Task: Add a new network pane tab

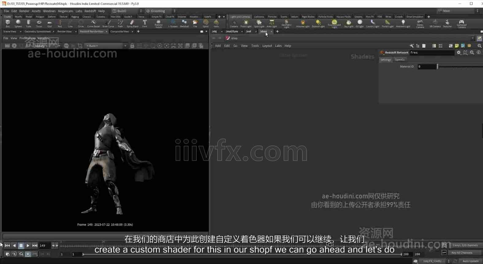Action: [277, 31]
